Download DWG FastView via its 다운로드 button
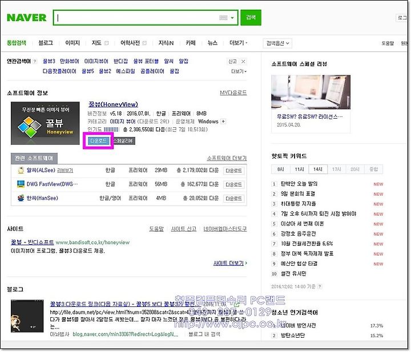Image resolution: width=411 pixels, height=352 pixels. pos(233,185)
